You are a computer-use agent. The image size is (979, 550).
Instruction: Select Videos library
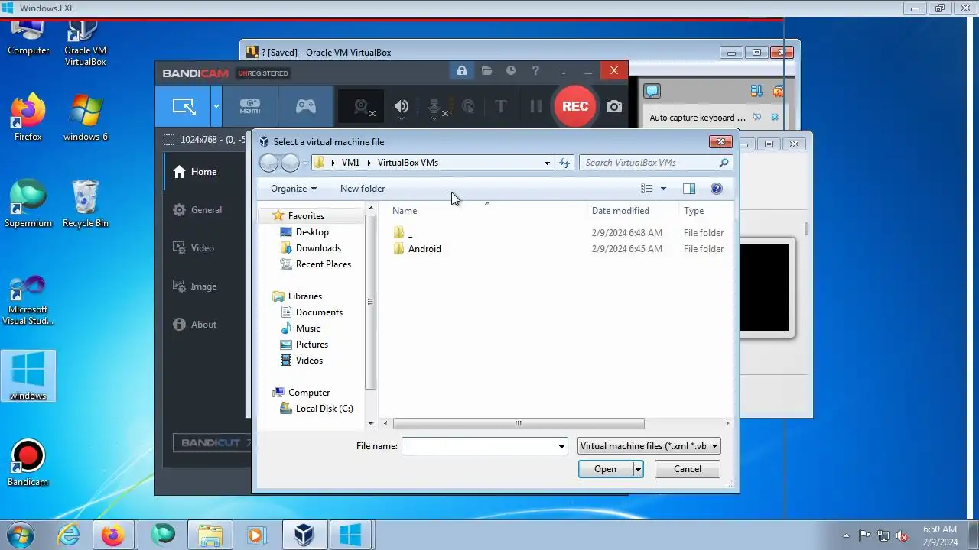pos(309,361)
